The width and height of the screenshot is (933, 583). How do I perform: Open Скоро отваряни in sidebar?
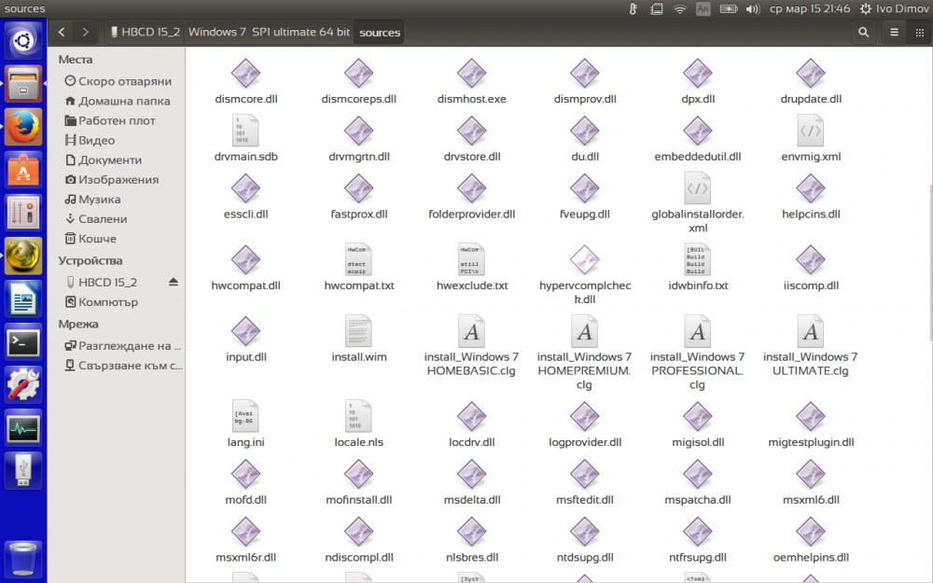[118, 81]
